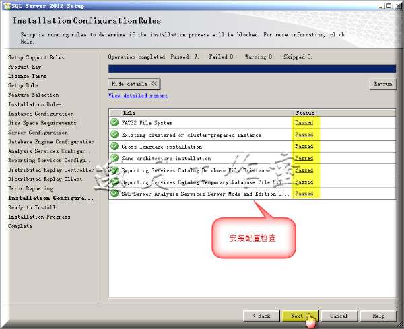Select the Feature Selection step
This screenshot has width=404, height=329.
[34, 95]
